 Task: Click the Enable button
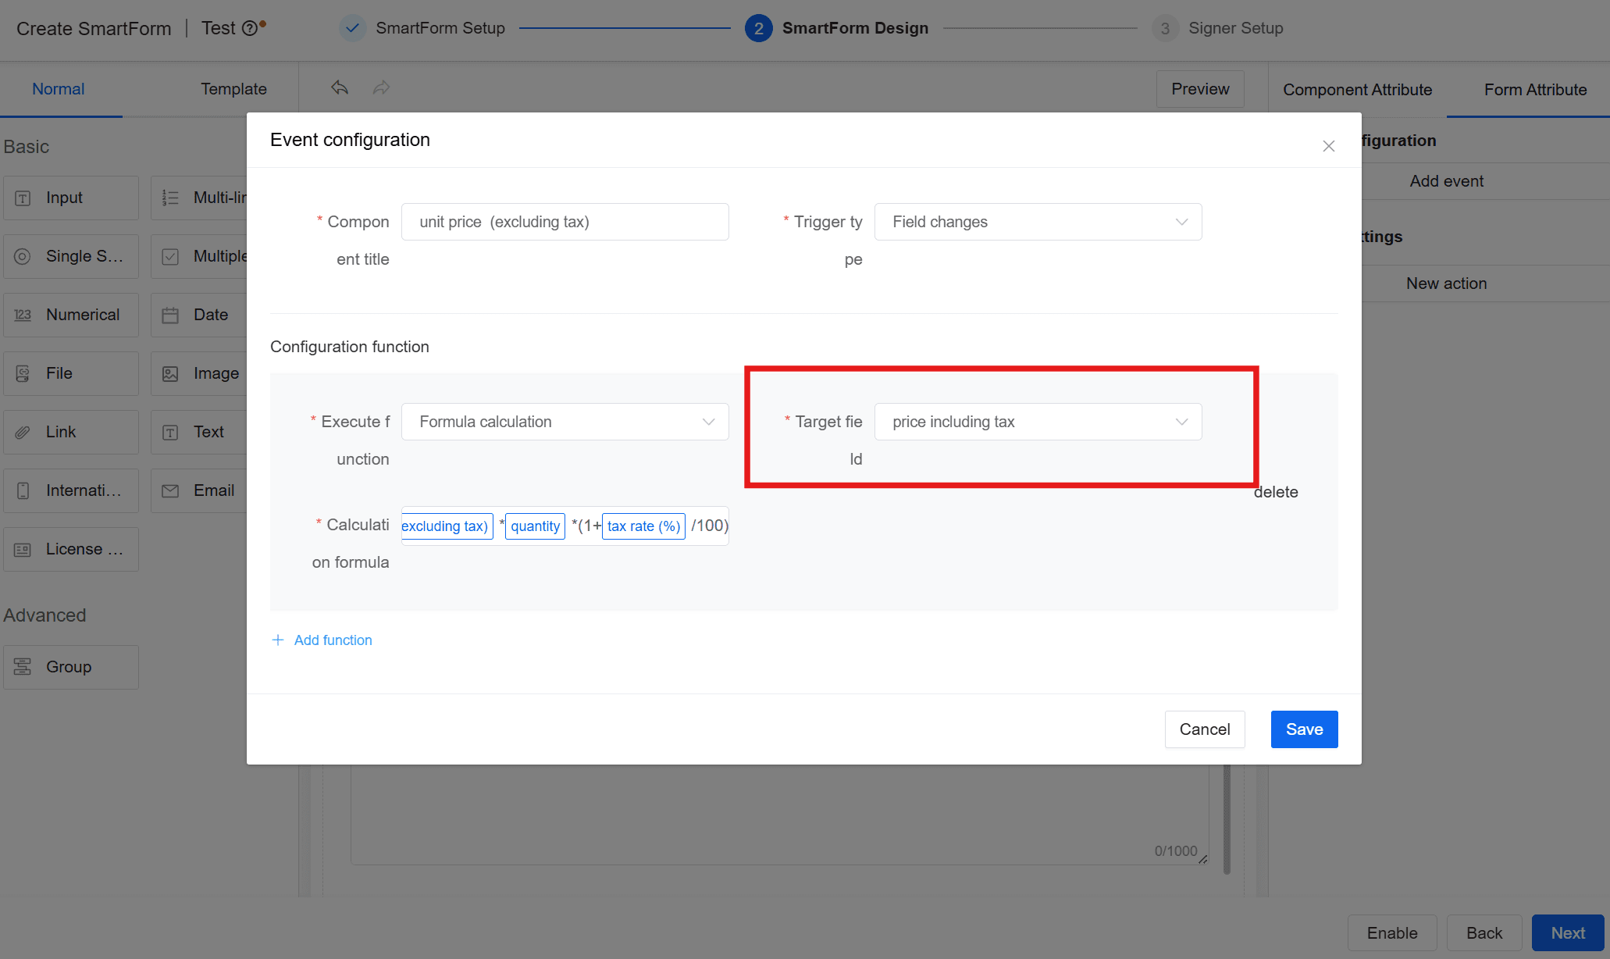pos(1392,933)
